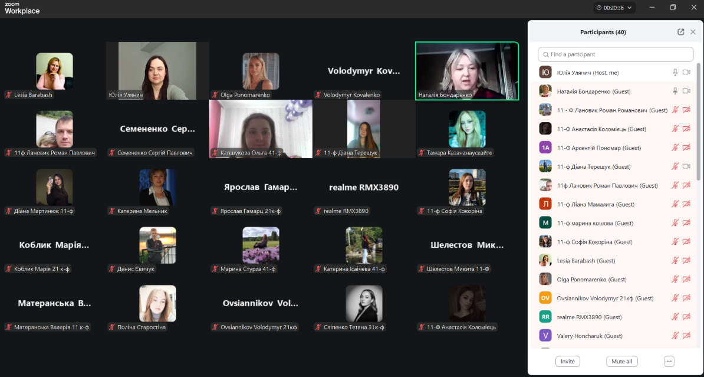Select Капшукова Ольга 41-ф video tile
Image resolution: width=704 pixels, height=377 pixels.
pyautogui.click(x=261, y=129)
